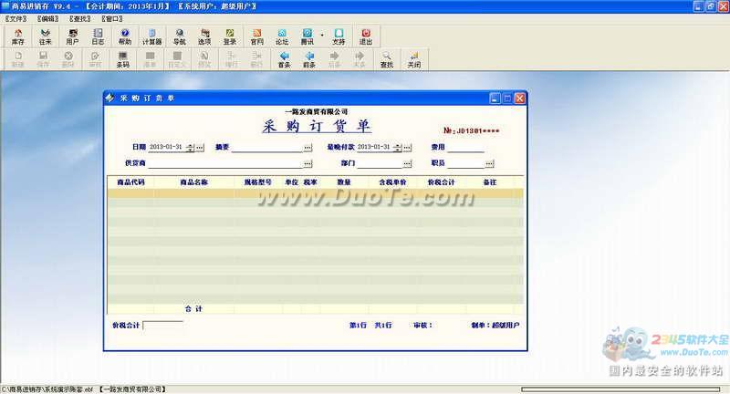
Task: Adjust the 日期 date spinner
Action: click(x=190, y=148)
